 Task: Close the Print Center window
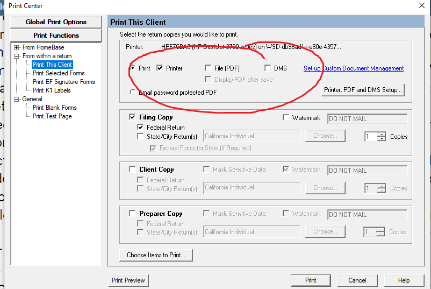tap(421, 5)
